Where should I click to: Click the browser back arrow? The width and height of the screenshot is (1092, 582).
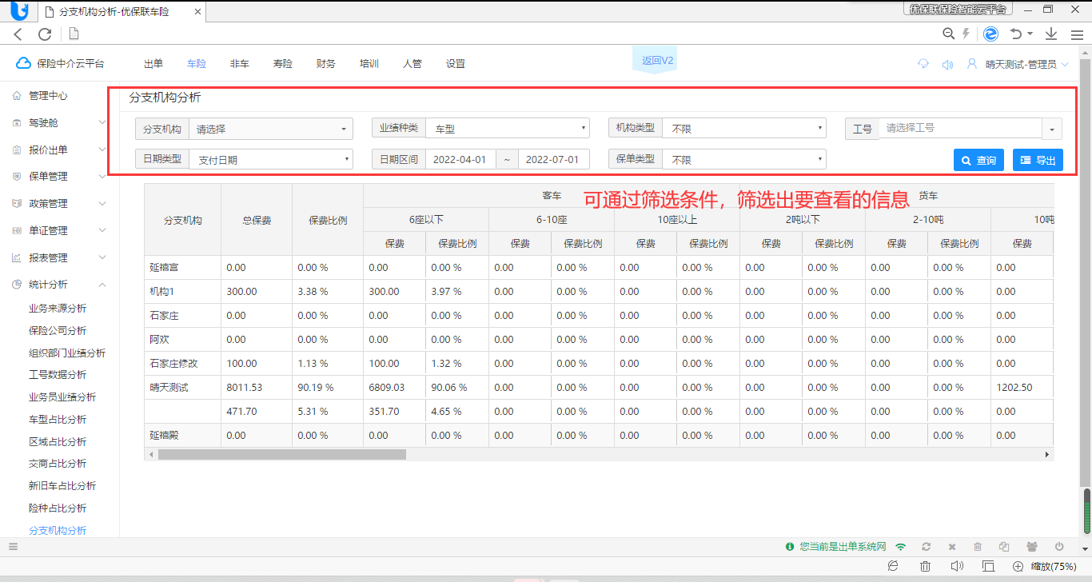click(18, 34)
